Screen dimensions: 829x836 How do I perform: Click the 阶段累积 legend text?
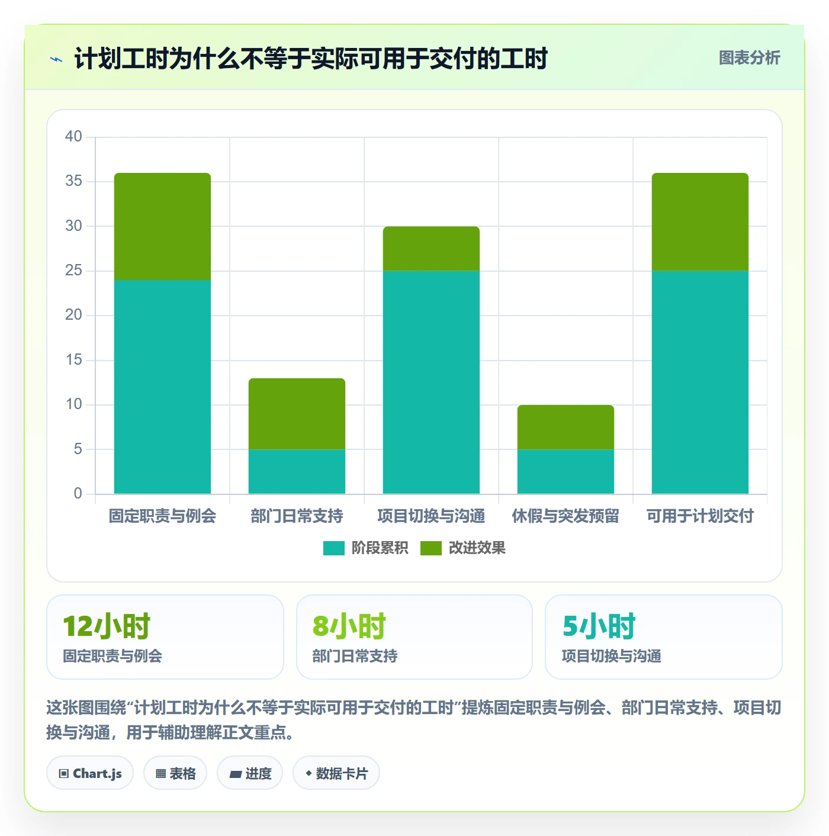point(380,548)
